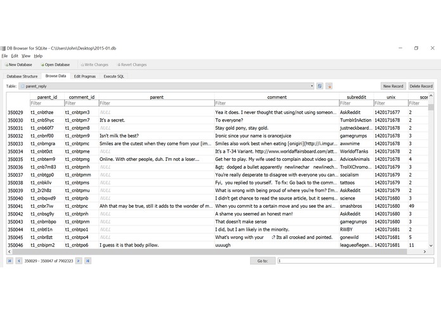
Task: Sort by the parent_id column header
Action: coord(47,97)
